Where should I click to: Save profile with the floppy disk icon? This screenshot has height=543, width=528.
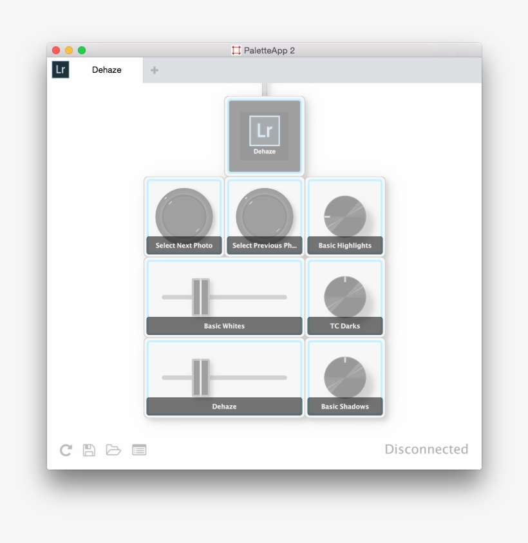89,450
